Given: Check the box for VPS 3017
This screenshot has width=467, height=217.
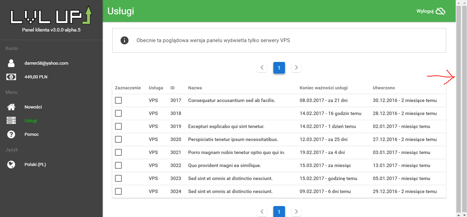Looking at the screenshot, I should (x=118, y=100).
